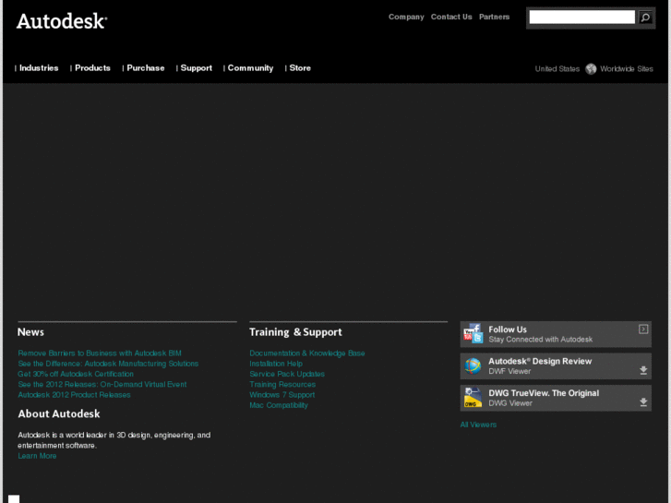This screenshot has width=671, height=503.
Task: Click the Follow Us title text
Action: point(508,329)
